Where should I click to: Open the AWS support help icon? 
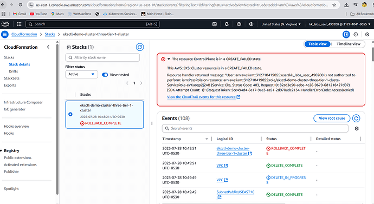pos(238,24)
